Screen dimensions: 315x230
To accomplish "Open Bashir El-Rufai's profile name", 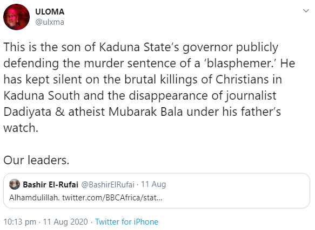I will click(x=50, y=185).
